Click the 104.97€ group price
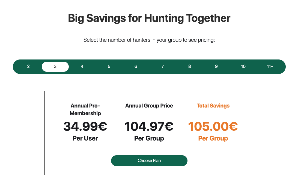The height and width of the screenshot is (185, 304). click(149, 126)
